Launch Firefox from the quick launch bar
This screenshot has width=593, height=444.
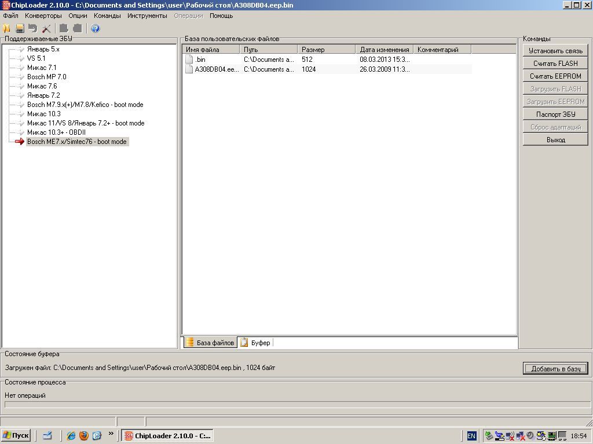click(84, 436)
